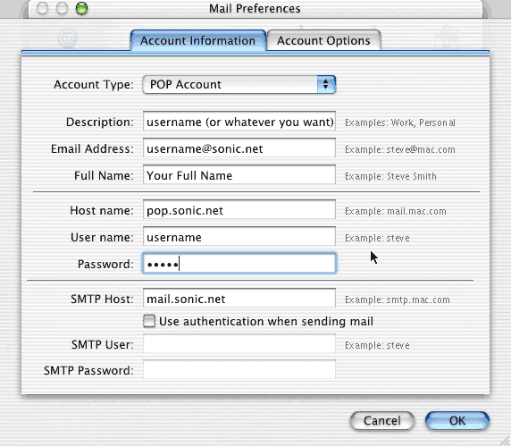Focus the SMTP Password field
This screenshot has height=447, width=511.
(239, 370)
